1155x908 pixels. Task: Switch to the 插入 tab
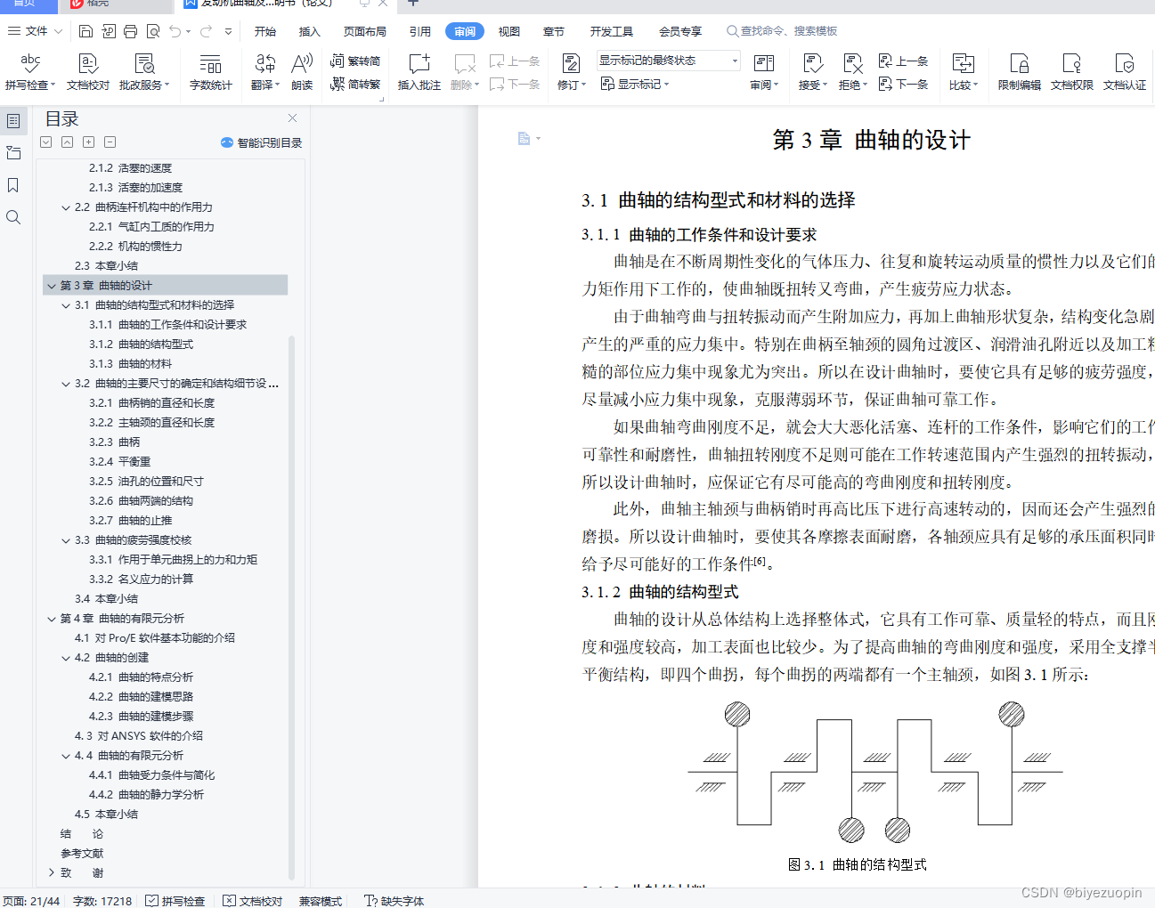click(309, 31)
